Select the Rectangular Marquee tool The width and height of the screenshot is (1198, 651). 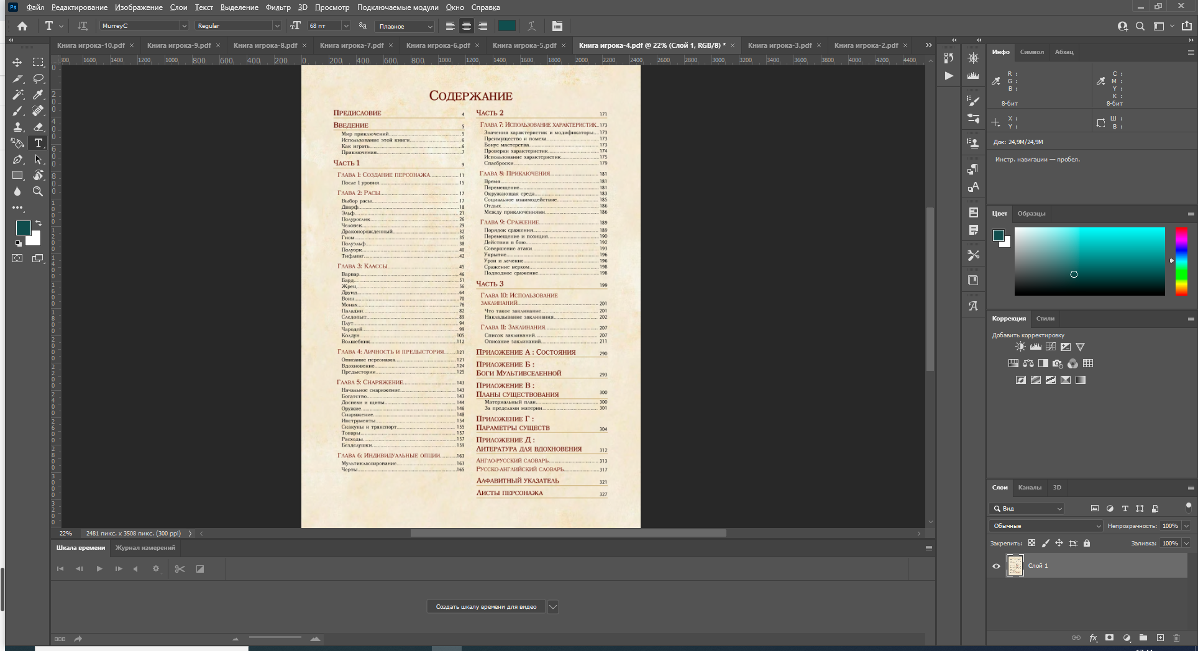tap(38, 62)
